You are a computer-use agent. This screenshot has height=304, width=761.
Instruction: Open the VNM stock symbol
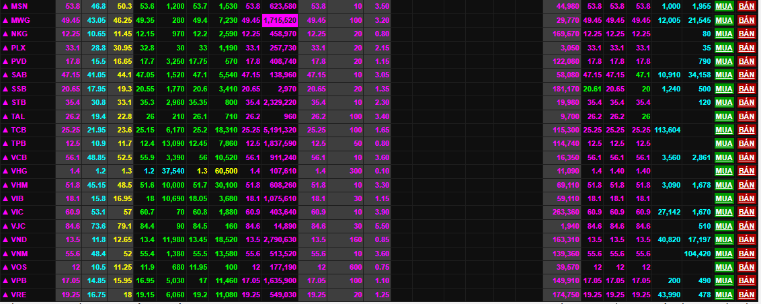click(x=18, y=254)
